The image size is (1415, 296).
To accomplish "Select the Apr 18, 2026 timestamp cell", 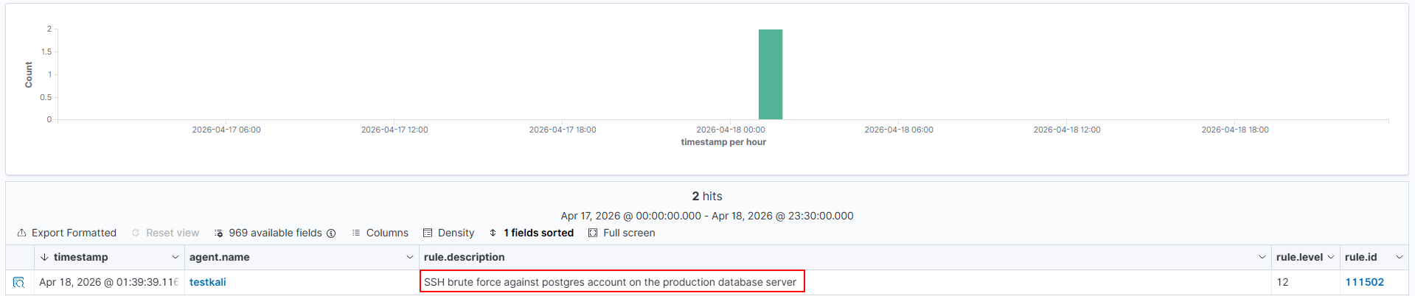I will (x=108, y=282).
